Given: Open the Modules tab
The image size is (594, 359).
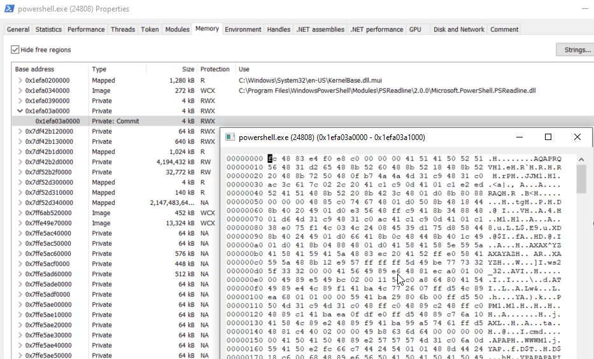Looking at the screenshot, I should coord(177,29).
